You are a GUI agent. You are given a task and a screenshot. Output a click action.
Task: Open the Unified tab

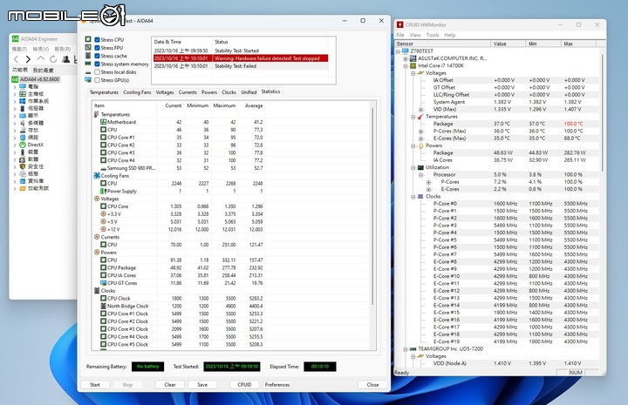point(249,92)
